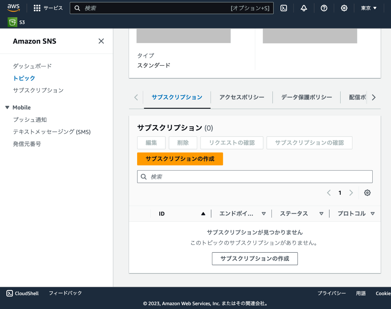This screenshot has height=309, width=391.
Task: Go to next page of subscriptions
Action: 351,193
